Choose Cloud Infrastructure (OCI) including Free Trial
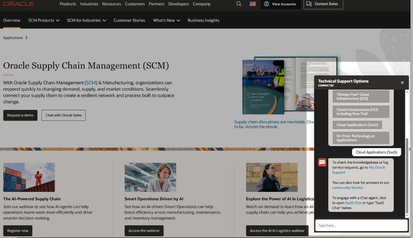This screenshot has width=413, height=238. [361, 112]
